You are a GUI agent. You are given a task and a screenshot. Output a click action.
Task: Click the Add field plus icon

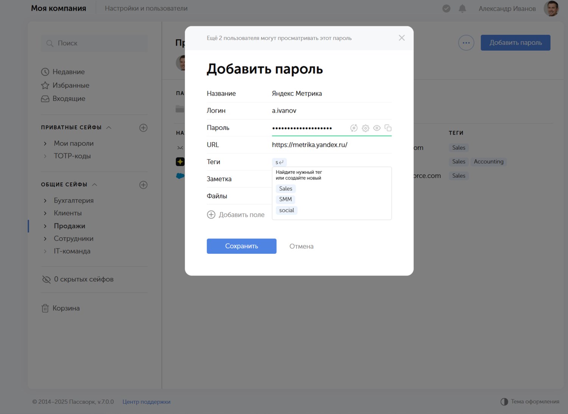[x=211, y=215]
